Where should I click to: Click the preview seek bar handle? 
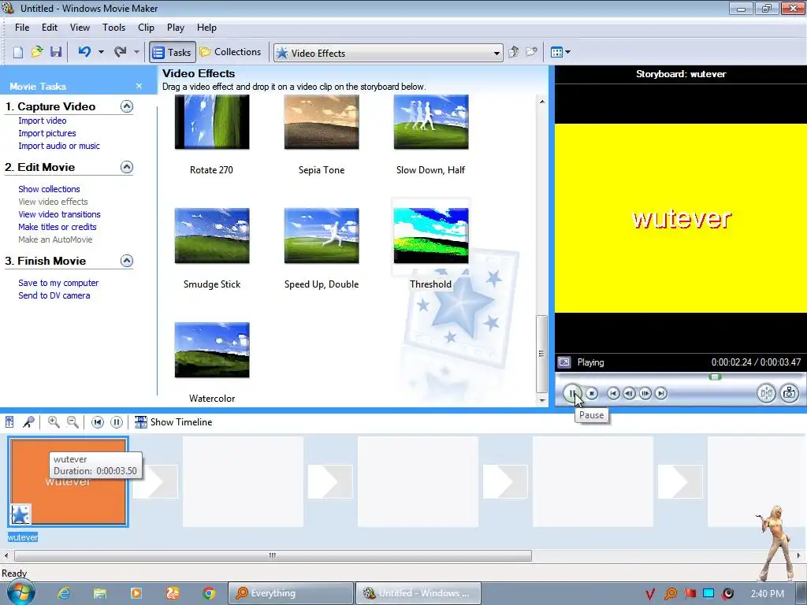[x=715, y=377]
